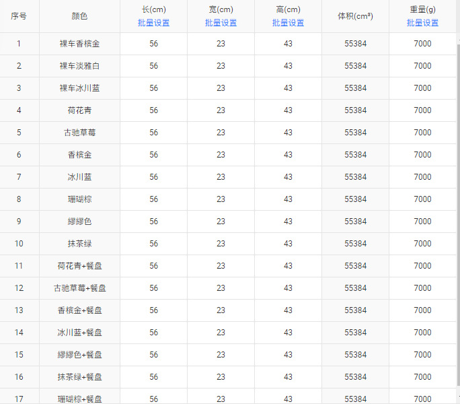Click the 颜色 column header
460x404 pixels.
tap(79, 16)
